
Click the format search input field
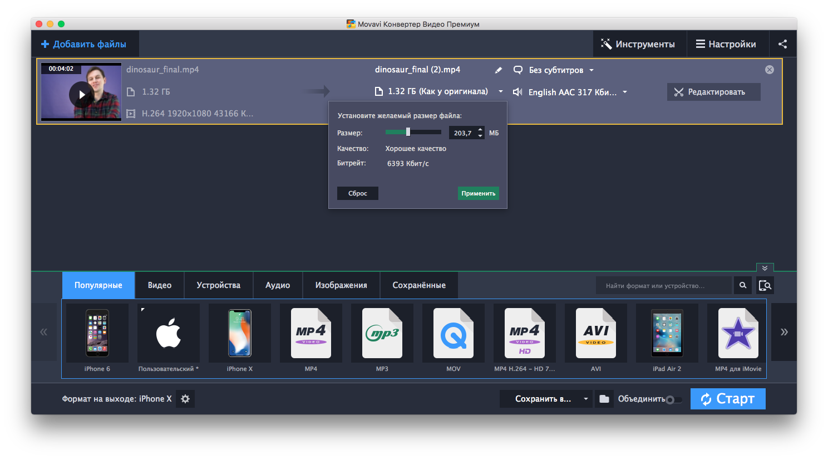tap(664, 285)
